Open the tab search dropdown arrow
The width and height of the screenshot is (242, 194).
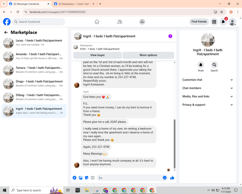(4, 4)
